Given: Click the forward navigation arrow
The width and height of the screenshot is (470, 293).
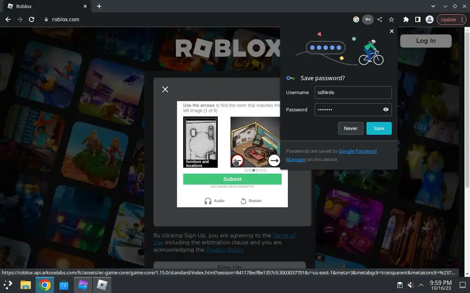Looking at the screenshot, I should 20,19.
